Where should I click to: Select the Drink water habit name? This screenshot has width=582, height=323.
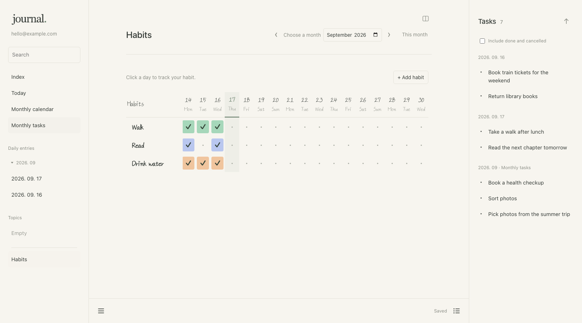click(x=148, y=164)
